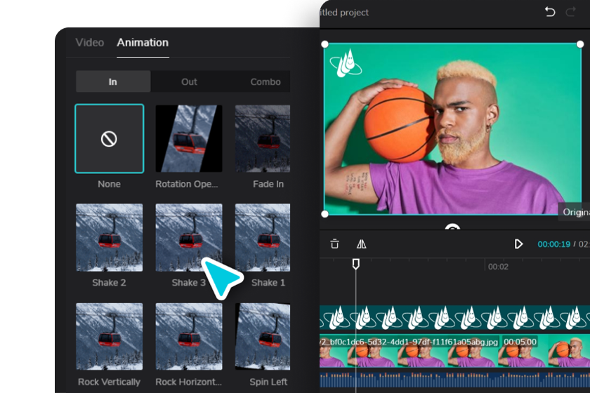Apply the Rock Vertically animation
Screen dimensions: 590x393
coord(109,337)
